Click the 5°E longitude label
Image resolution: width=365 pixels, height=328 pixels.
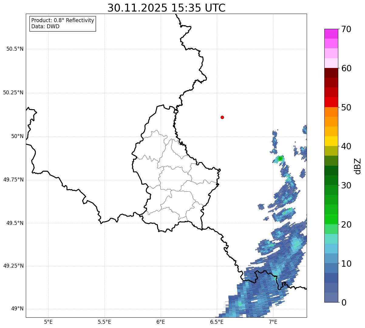click(x=48, y=322)
